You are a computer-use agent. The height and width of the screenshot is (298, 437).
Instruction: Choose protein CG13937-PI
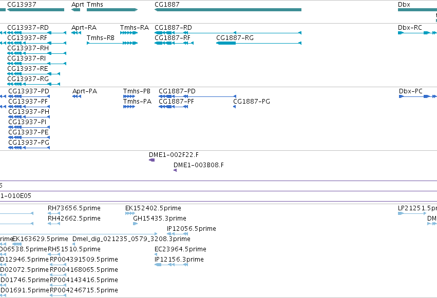[x=27, y=122]
